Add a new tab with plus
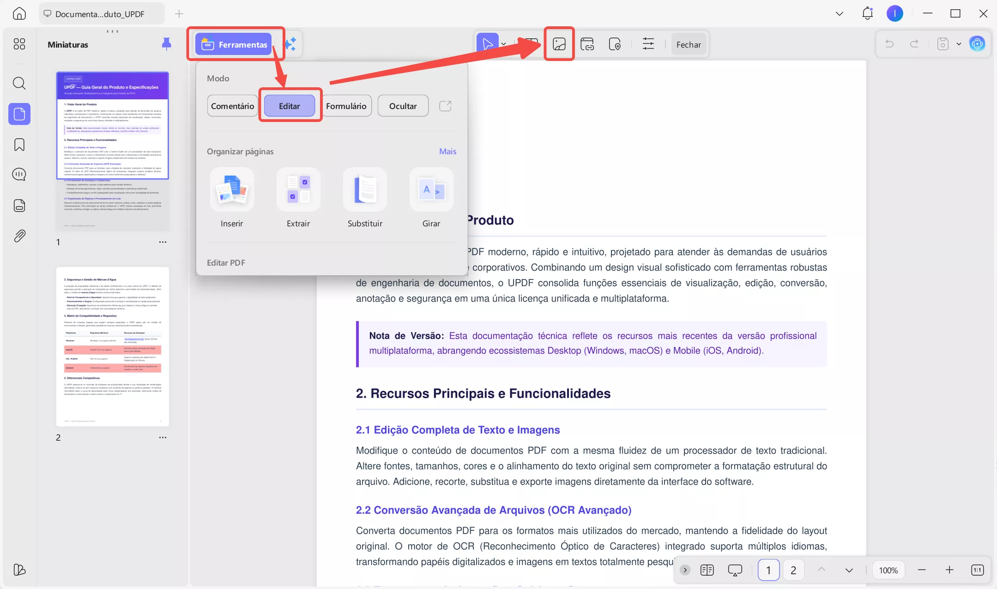Screen dimensions: 997x589 click(x=179, y=14)
